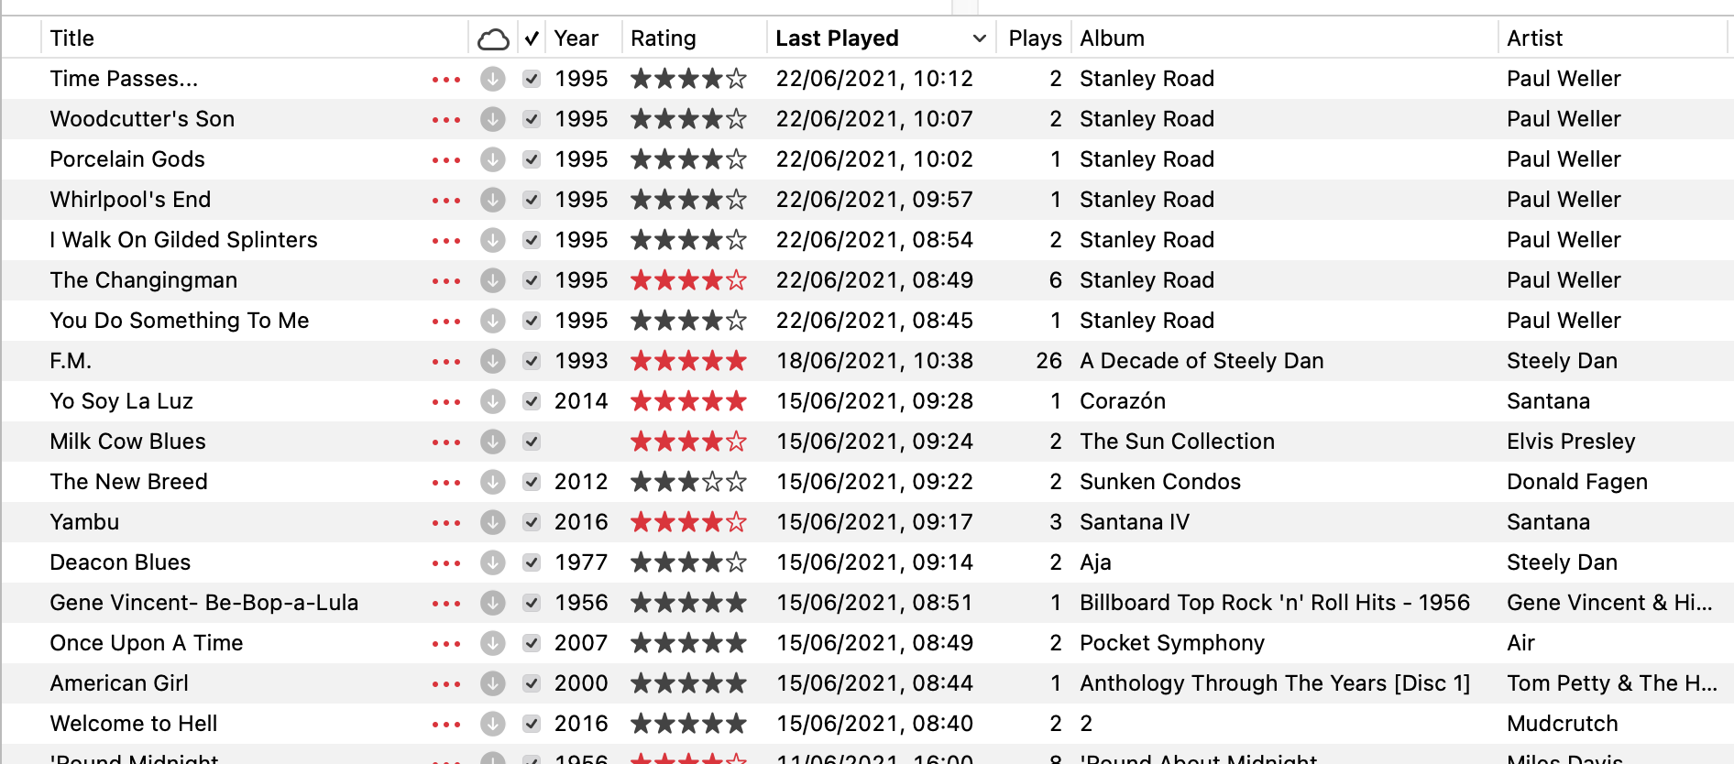Viewport: 1734px width, 764px height.
Task: Click the Plays column header
Action: coord(1035,38)
